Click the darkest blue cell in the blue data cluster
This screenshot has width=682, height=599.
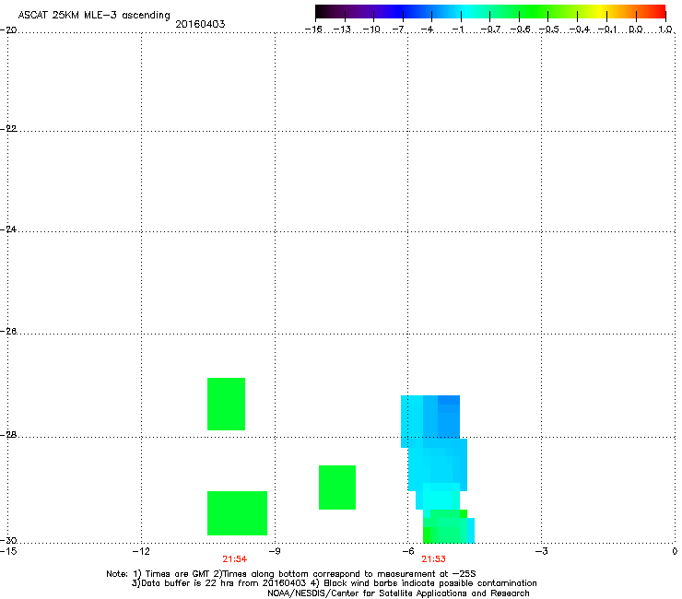[449, 400]
